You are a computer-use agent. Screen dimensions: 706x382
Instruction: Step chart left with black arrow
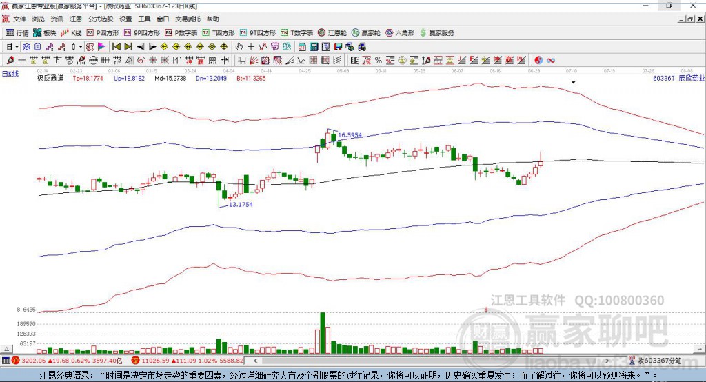(x=141, y=47)
